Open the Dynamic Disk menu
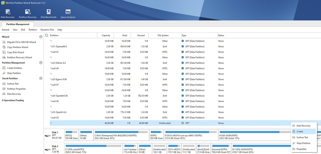 coord(47,30)
